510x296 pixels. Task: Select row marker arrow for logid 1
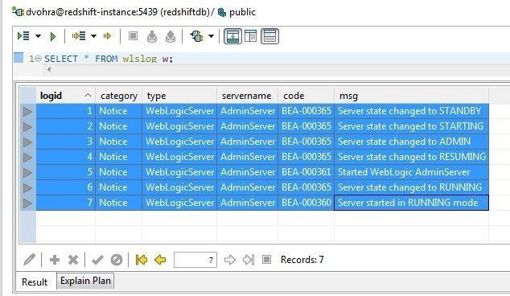point(28,112)
